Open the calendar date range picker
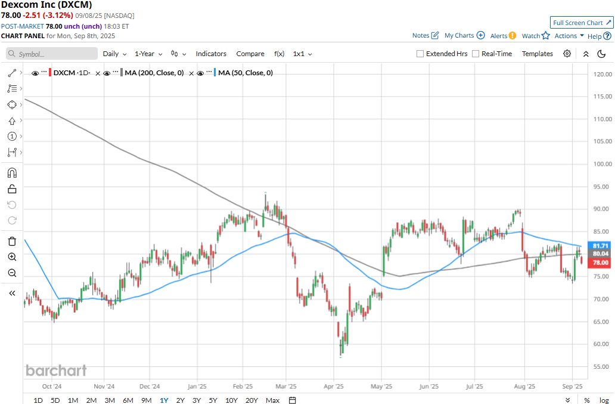The width and height of the screenshot is (615, 404). (x=292, y=400)
